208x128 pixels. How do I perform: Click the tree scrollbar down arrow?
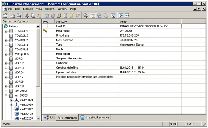coord(38,119)
